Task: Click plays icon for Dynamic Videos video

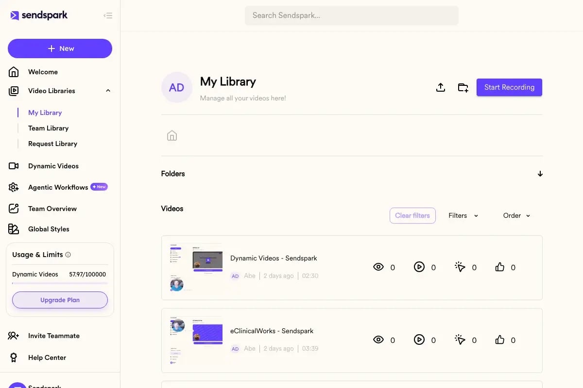Action: [x=419, y=267]
